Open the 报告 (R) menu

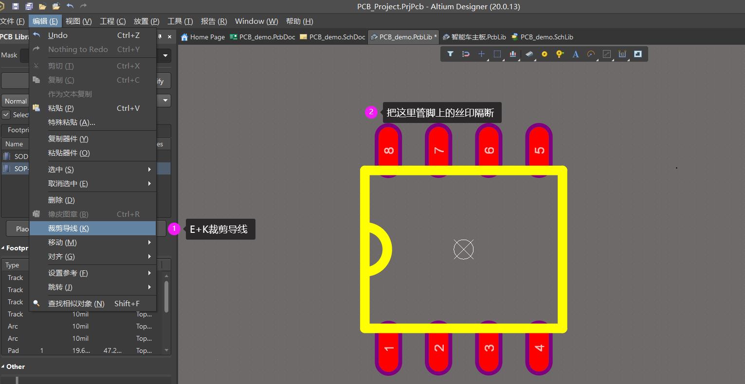tap(214, 21)
